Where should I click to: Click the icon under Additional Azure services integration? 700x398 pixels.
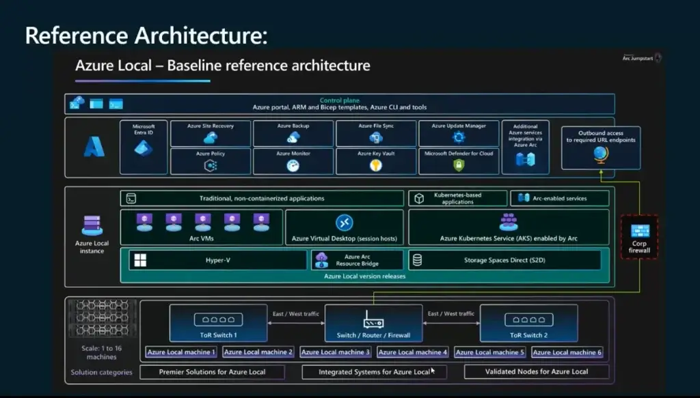point(525,159)
